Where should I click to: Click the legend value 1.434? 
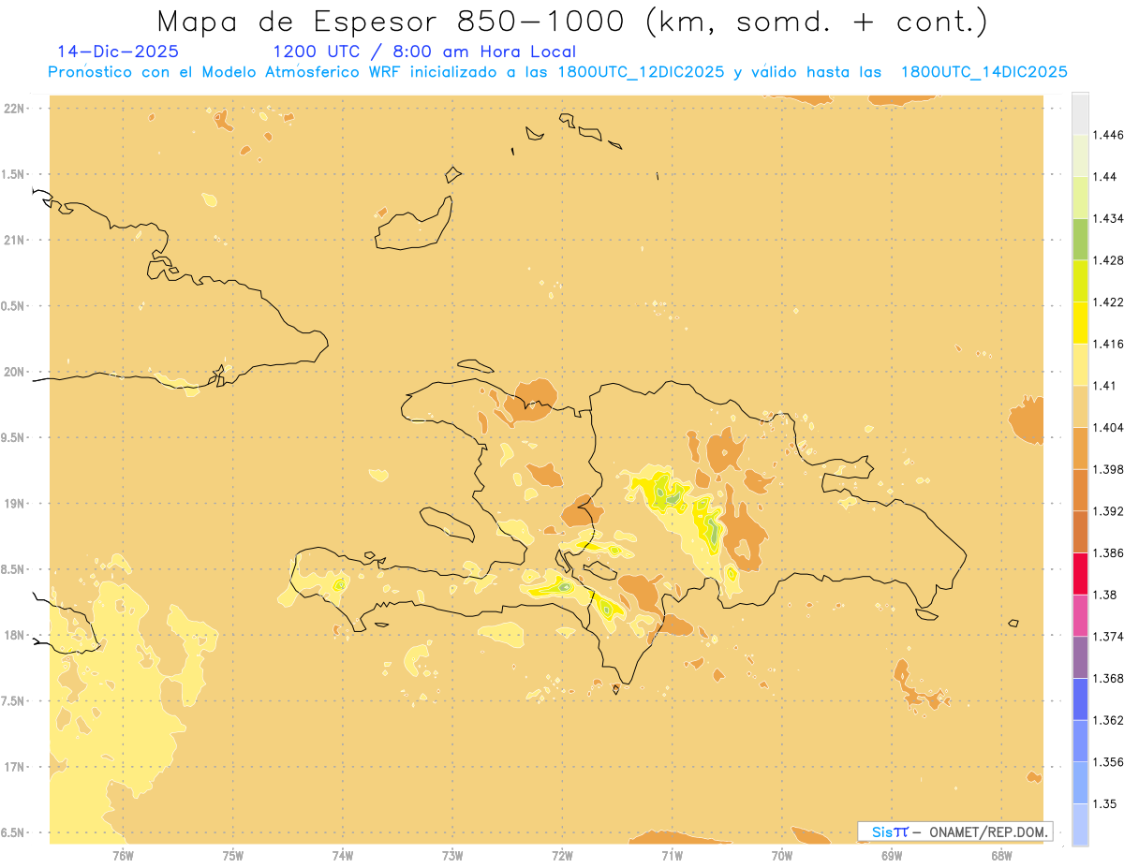coord(1107,218)
